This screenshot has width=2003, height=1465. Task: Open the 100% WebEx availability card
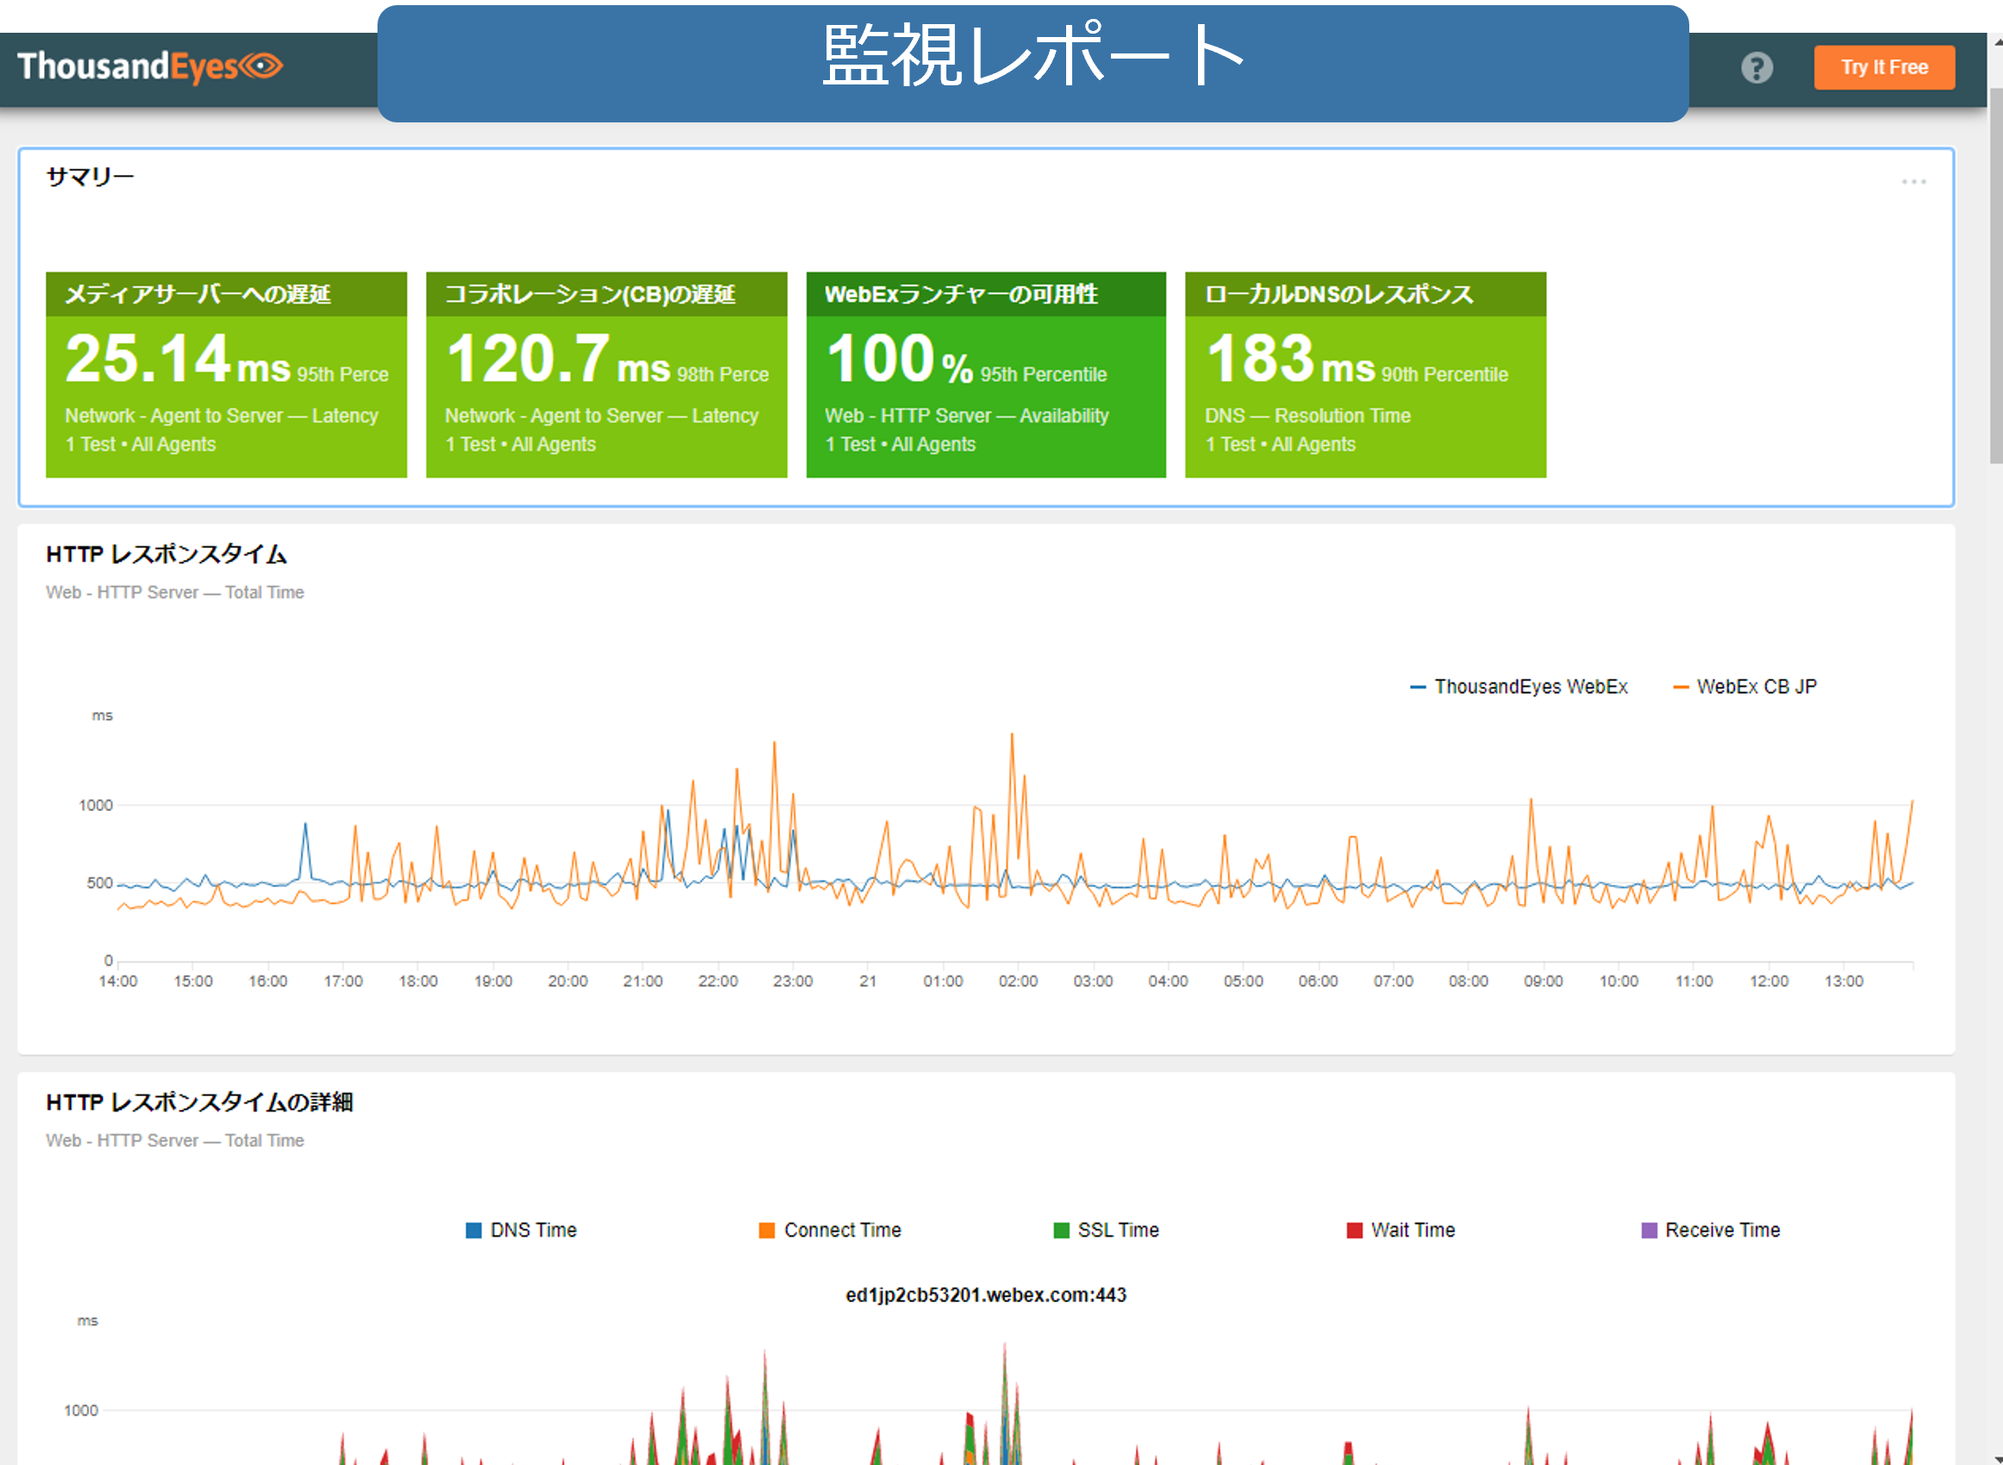[x=985, y=375]
